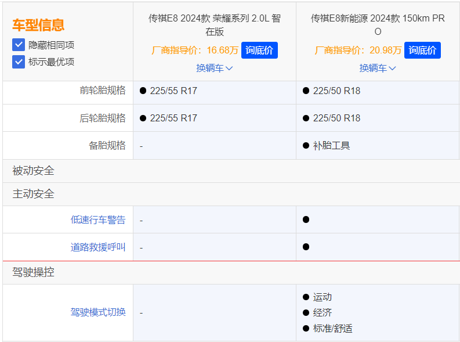Image resolution: width=460 pixels, height=342 pixels.
Task: Click the 运动 driving mode entry
Action: 323,297
